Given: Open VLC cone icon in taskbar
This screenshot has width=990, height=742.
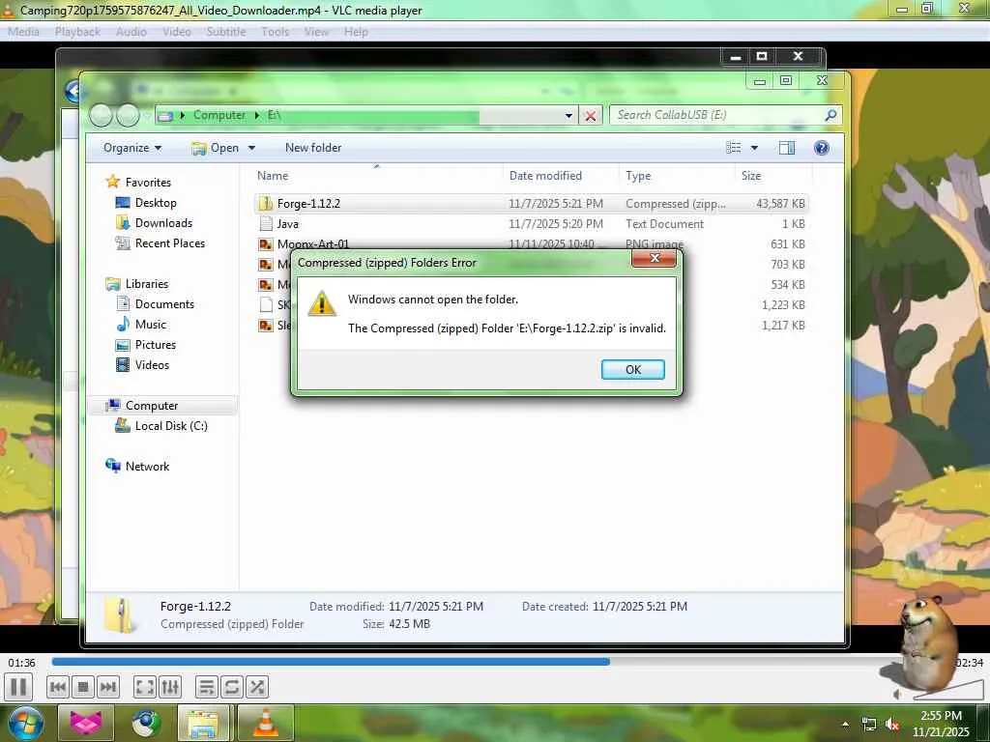Looking at the screenshot, I should coord(266,723).
